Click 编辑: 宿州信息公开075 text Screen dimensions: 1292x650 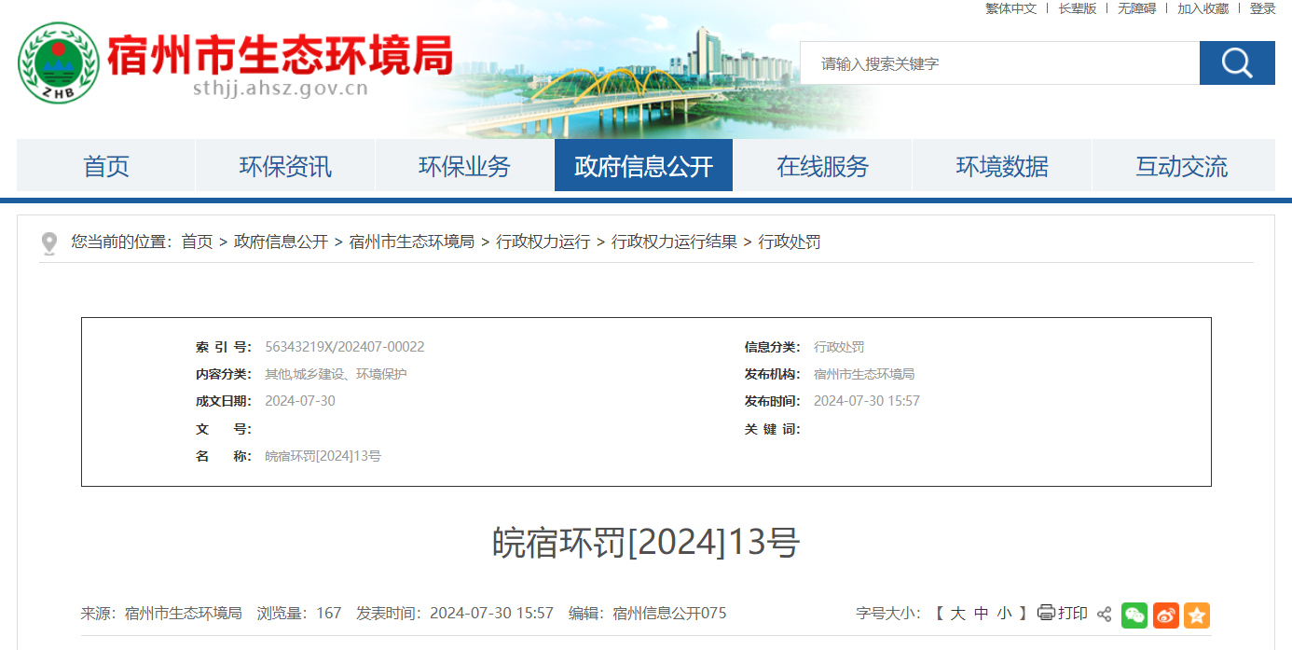[x=648, y=614]
